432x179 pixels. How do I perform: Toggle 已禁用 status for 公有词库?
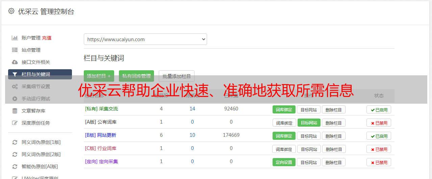tap(379, 123)
